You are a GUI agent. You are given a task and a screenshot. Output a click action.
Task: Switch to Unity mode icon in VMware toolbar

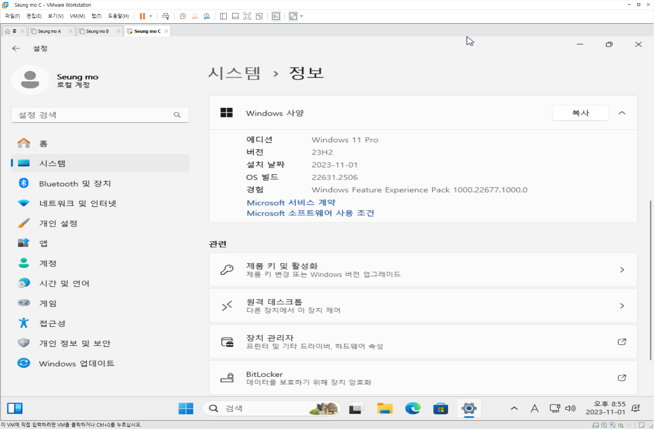(259, 16)
